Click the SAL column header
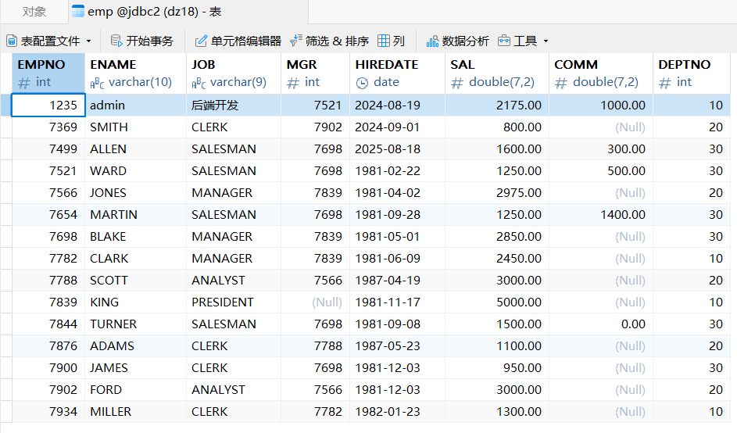Screen dimensions: 737x433 497,73
